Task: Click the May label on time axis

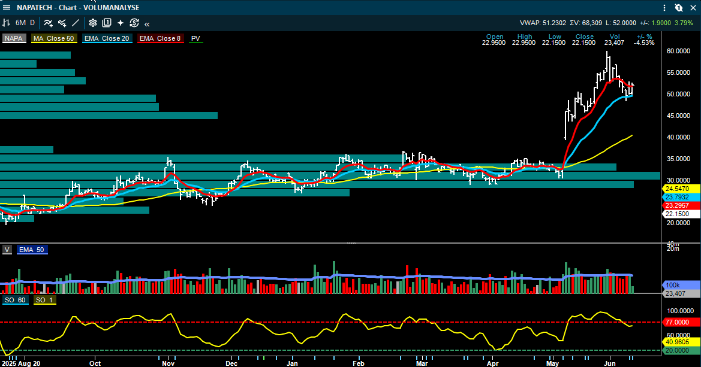Action: tap(552, 363)
